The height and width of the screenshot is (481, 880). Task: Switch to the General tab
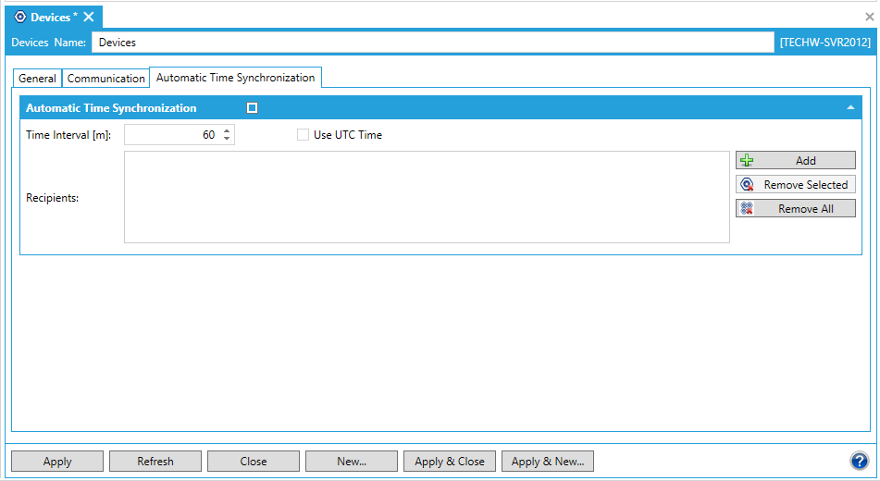(37, 79)
